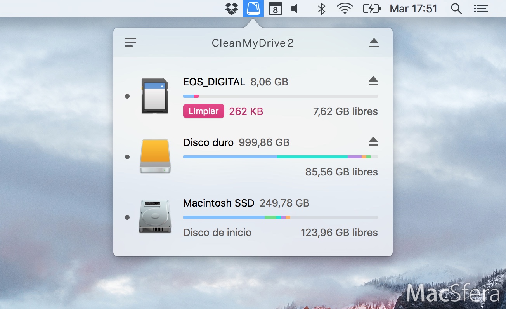Click the Disco duro drive name

[208, 142]
